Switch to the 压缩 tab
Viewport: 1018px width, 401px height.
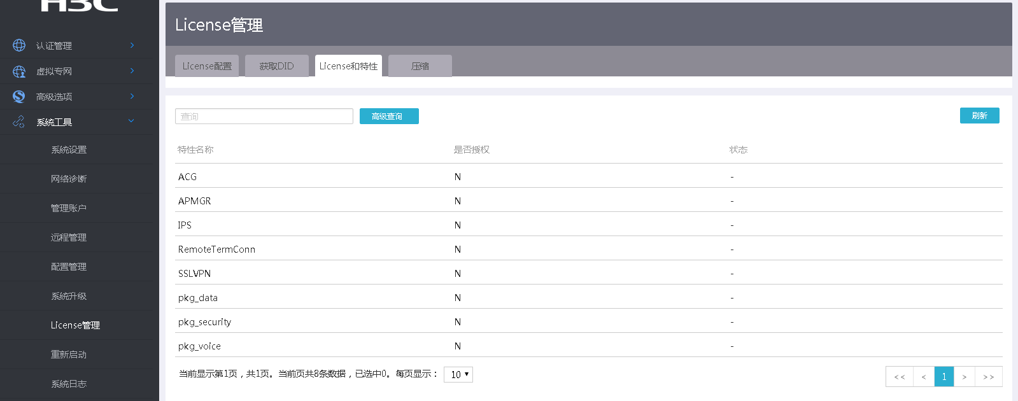420,66
